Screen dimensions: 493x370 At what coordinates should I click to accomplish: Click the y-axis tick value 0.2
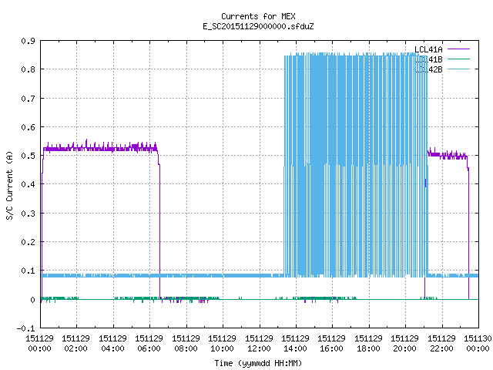click(28, 242)
